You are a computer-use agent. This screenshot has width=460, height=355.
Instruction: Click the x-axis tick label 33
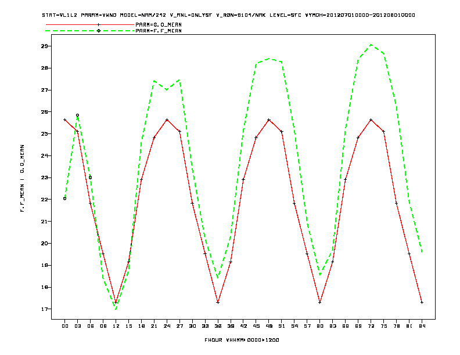click(x=205, y=326)
